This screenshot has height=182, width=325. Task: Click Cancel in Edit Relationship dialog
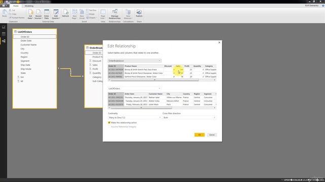[x=212, y=135]
